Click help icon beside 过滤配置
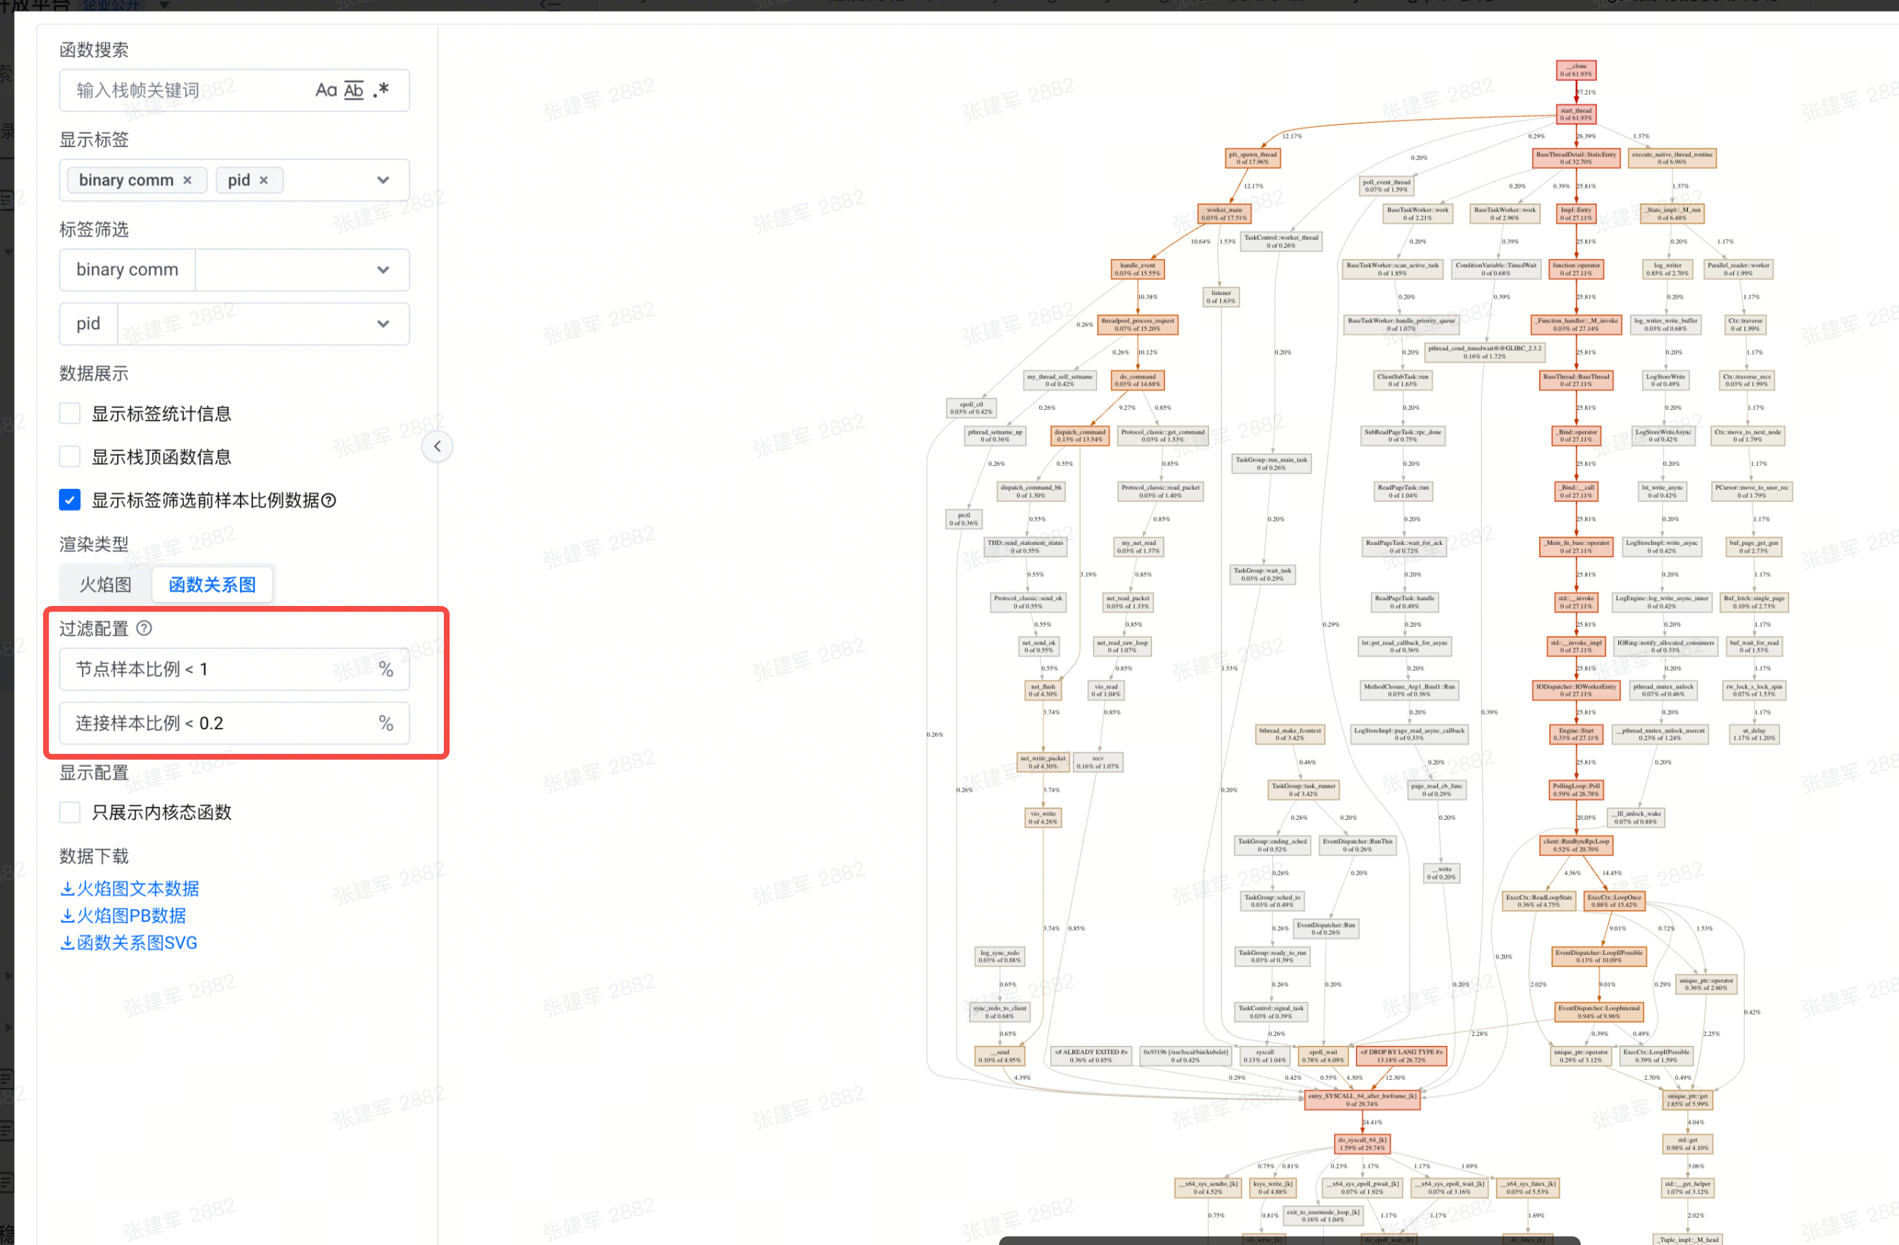 (x=144, y=628)
